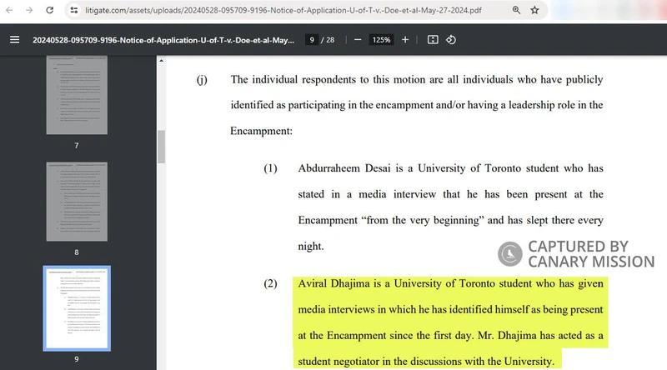Image resolution: width=667 pixels, height=370 pixels.
Task: Open site information icon in address bar
Action: (x=74, y=10)
